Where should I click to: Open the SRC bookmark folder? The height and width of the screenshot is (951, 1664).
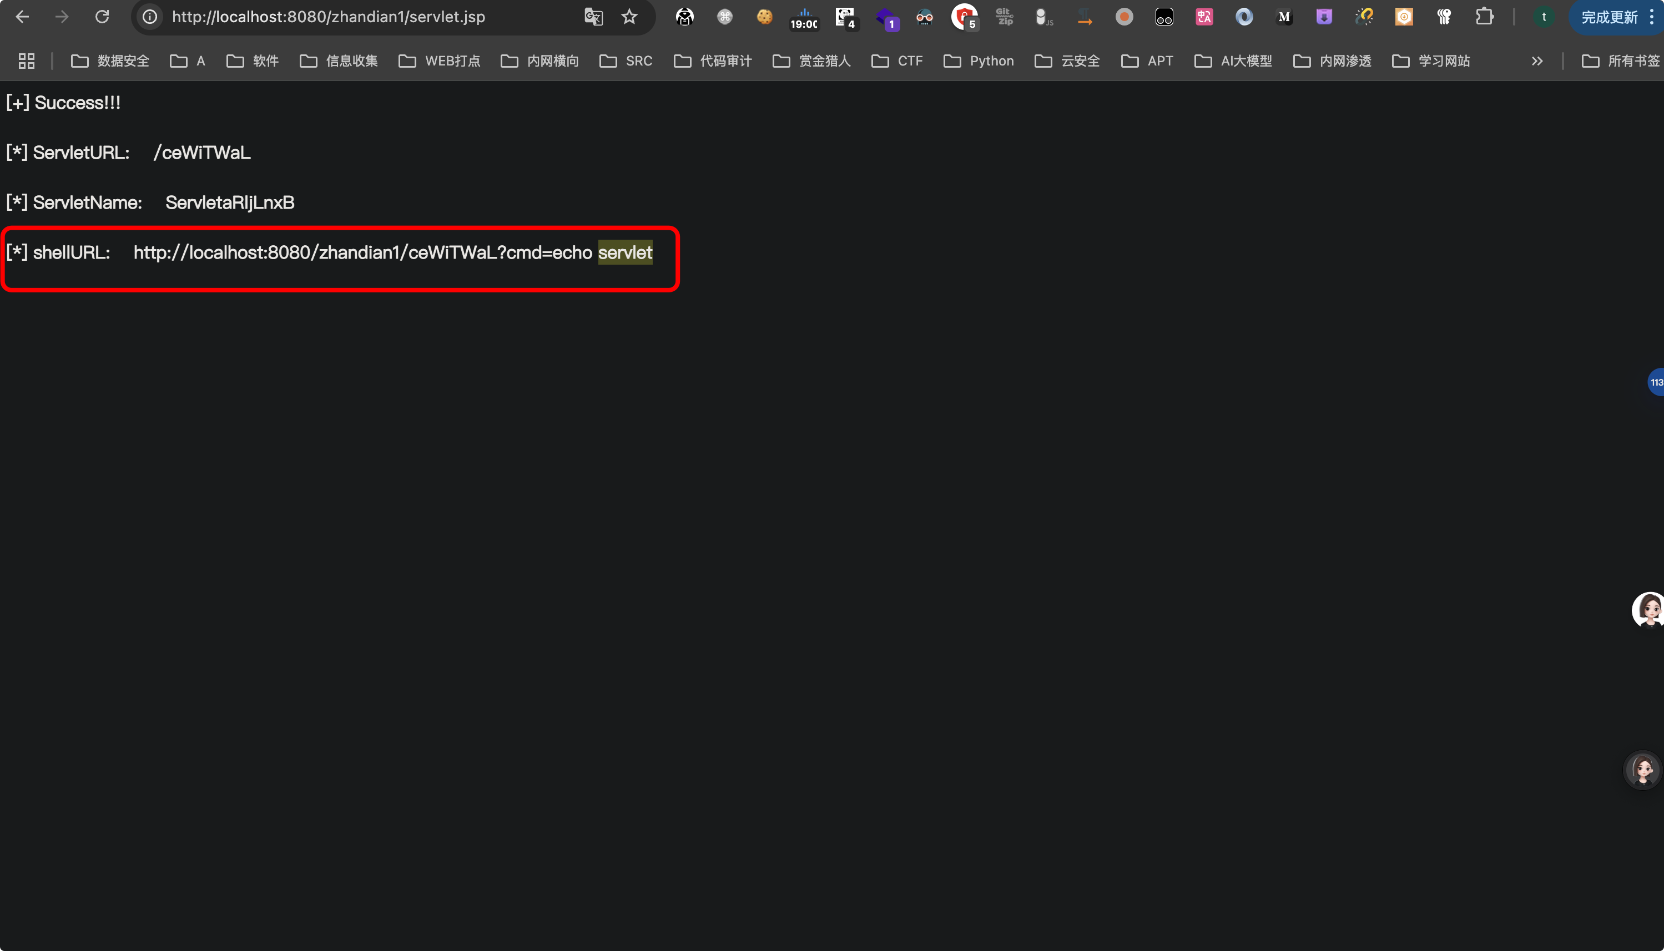[626, 60]
